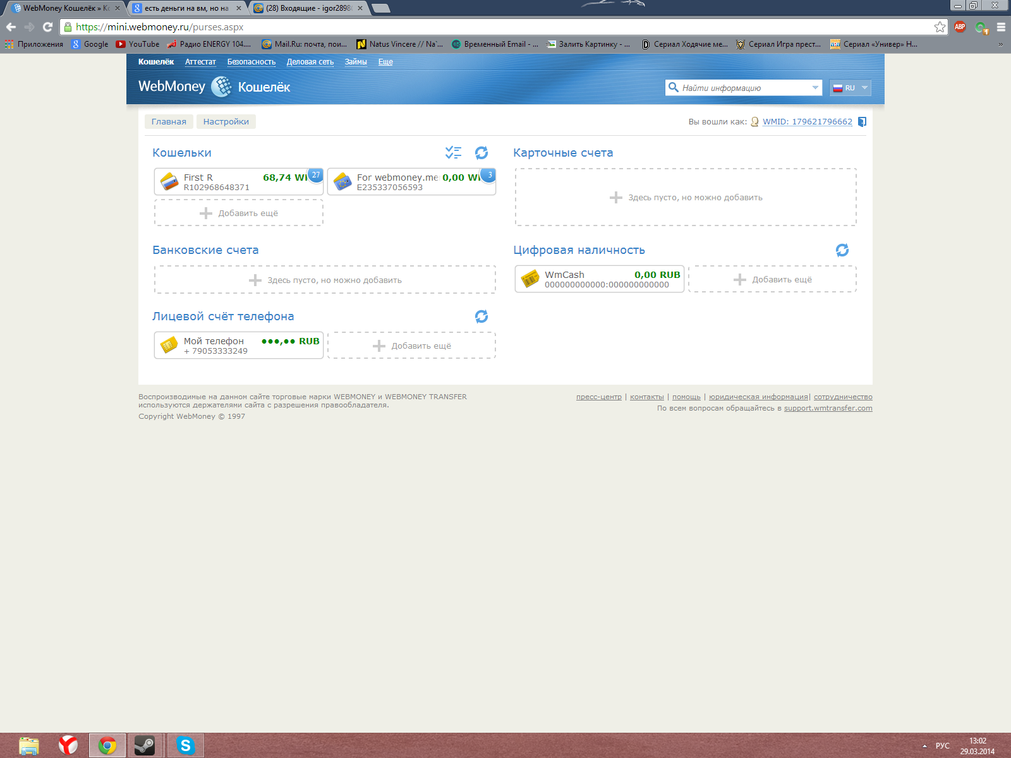The image size is (1011, 758).
Task: Focus the Найти информацию search field
Action: coord(743,88)
